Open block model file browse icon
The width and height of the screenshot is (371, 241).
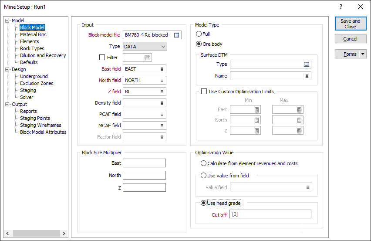tap(176, 35)
